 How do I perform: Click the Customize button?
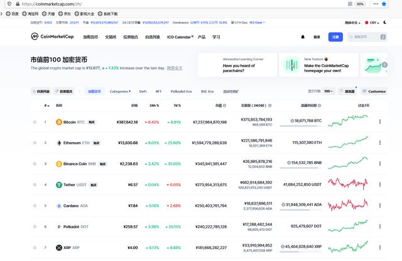[x=374, y=91]
